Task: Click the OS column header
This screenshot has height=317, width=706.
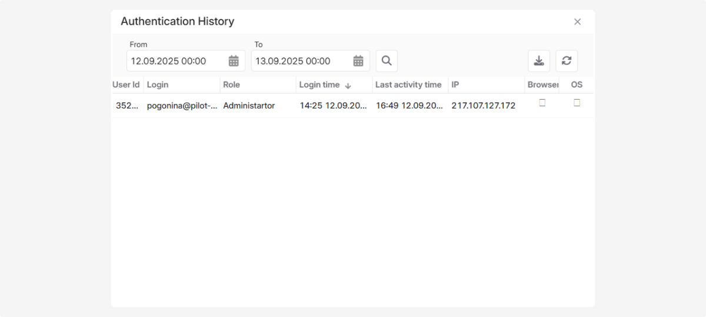Action: (577, 85)
